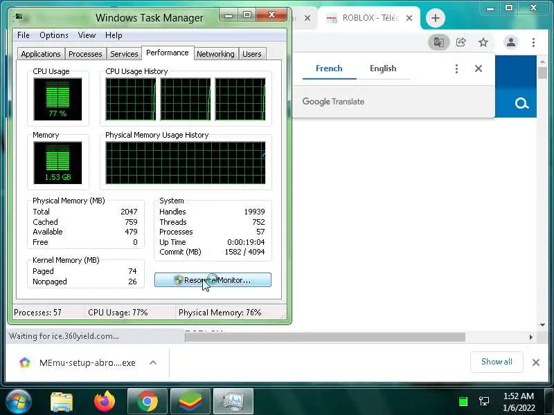Click Show all downloads
Screen dimensions: 554x415
(x=497, y=362)
